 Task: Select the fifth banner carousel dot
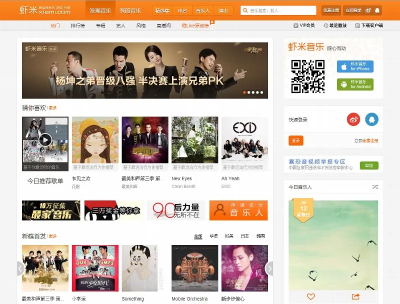[x=261, y=92]
